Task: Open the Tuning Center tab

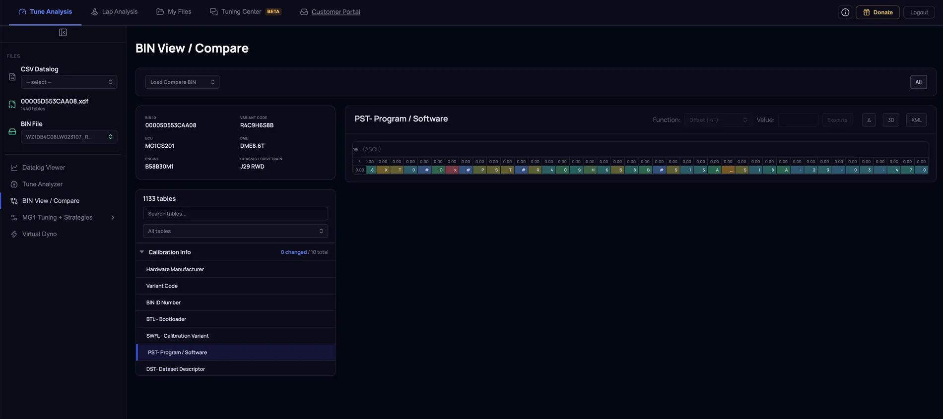Action: point(246,12)
